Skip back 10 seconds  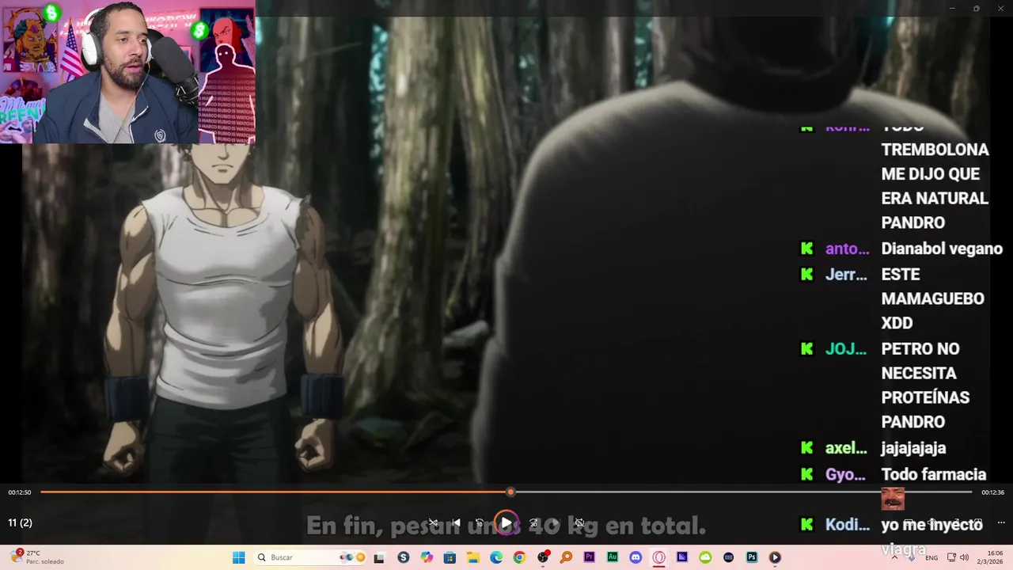[479, 522]
